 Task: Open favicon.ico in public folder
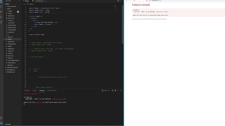pyautogui.click(x=11, y=18)
